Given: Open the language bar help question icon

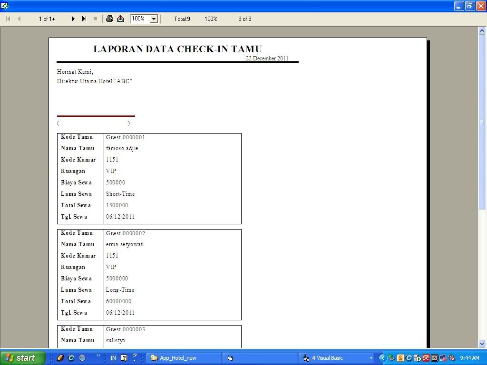Looking at the screenshot, I should (x=124, y=358).
